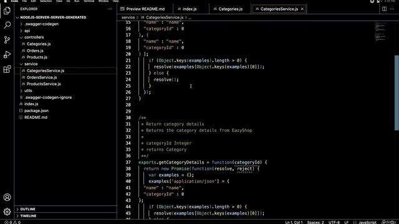Image resolution: width=399 pixels, height=224 pixels.
Task: Click the Ln 1, Col 1 status item
Action: point(294,222)
